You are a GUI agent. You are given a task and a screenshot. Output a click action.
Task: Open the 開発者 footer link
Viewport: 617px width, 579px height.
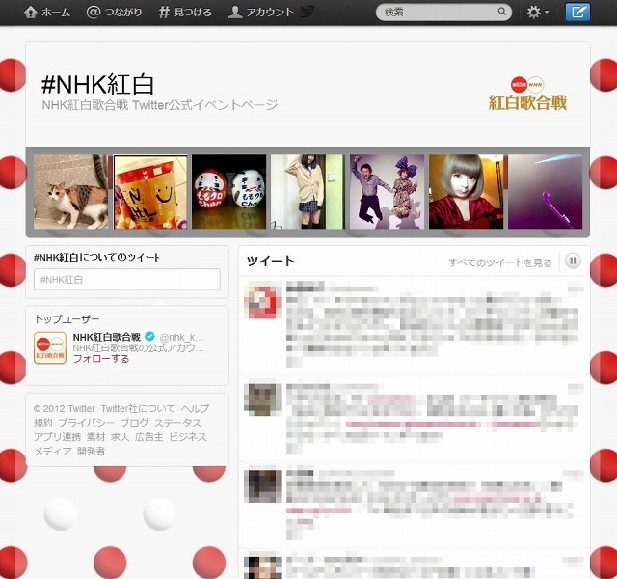coord(91,451)
